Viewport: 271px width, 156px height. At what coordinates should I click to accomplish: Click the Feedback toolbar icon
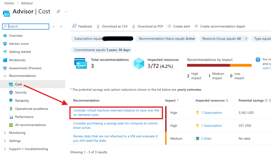[x=74, y=26]
